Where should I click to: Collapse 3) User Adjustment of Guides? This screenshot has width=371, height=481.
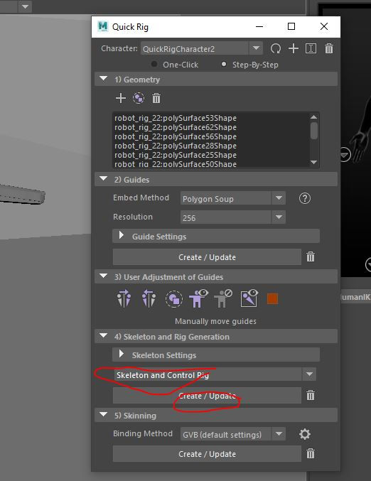(x=104, y=276)
